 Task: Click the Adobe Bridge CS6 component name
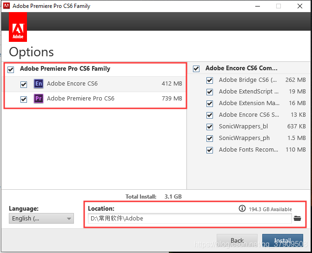coord(248,80)
